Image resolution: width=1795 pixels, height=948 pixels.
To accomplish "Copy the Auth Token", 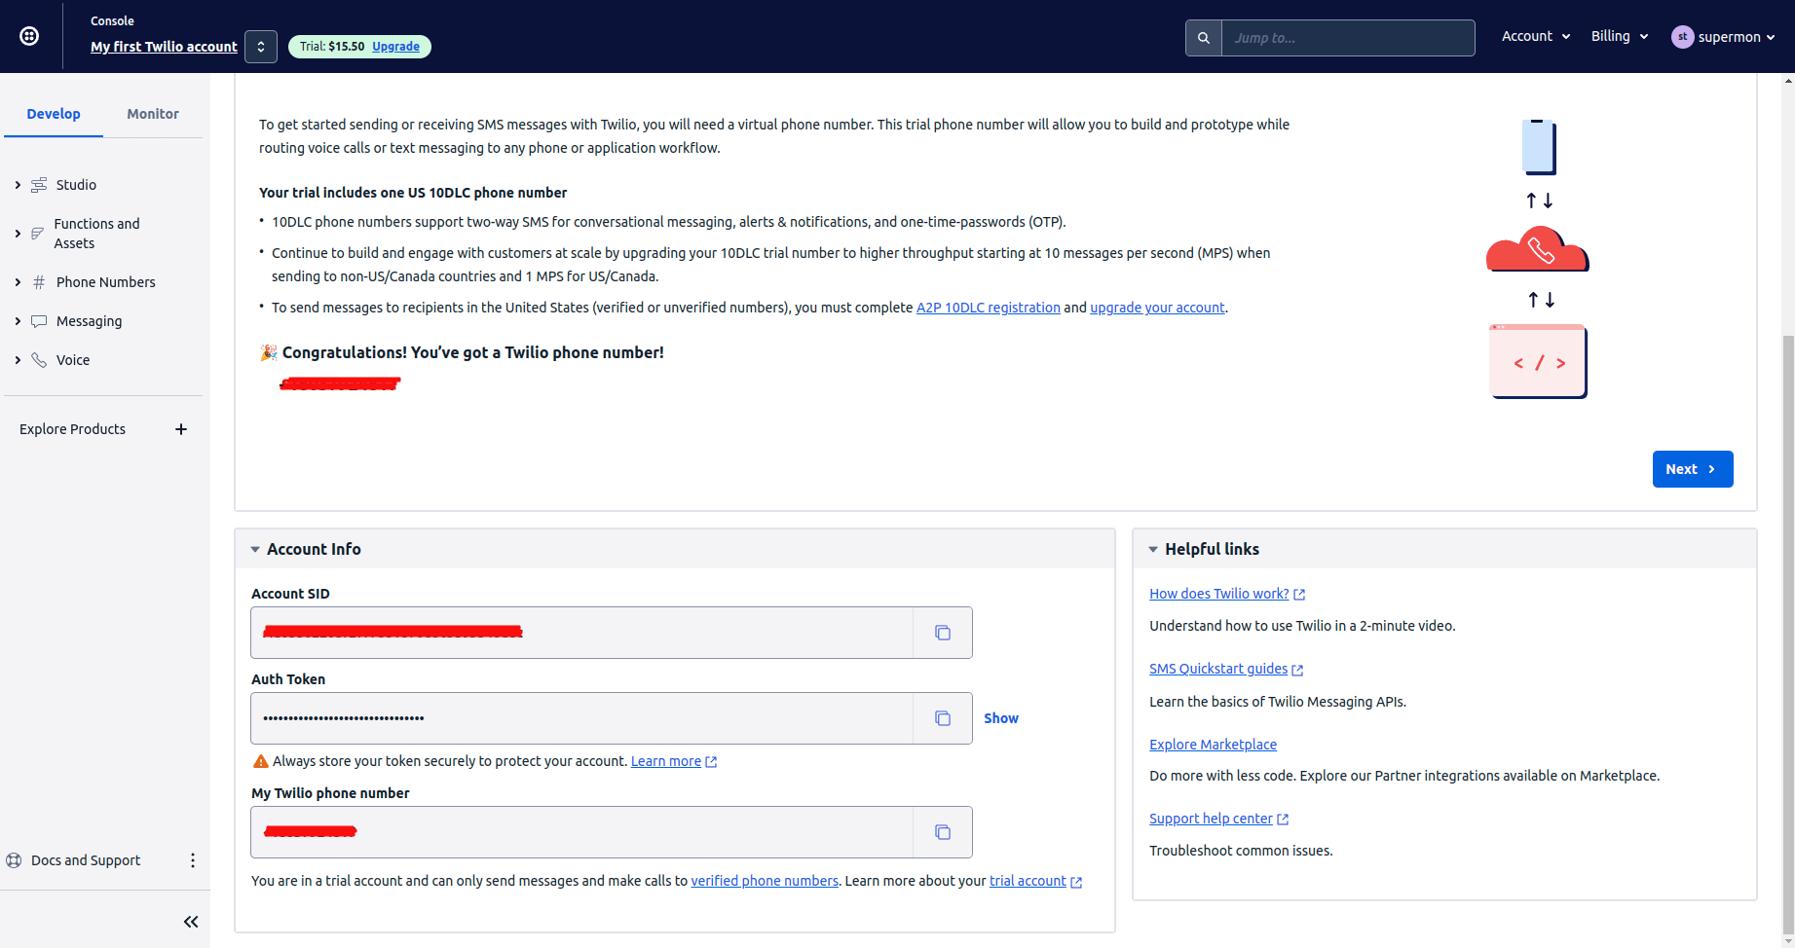I will point(943,718).
